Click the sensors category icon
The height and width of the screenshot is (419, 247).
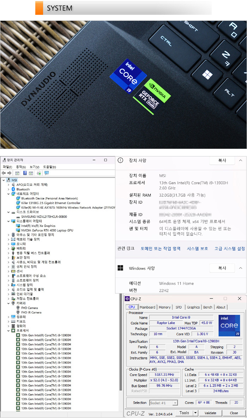click(x=14, y=271)
